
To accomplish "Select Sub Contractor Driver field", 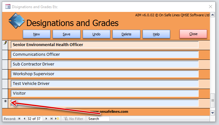I will pos(105,64).
